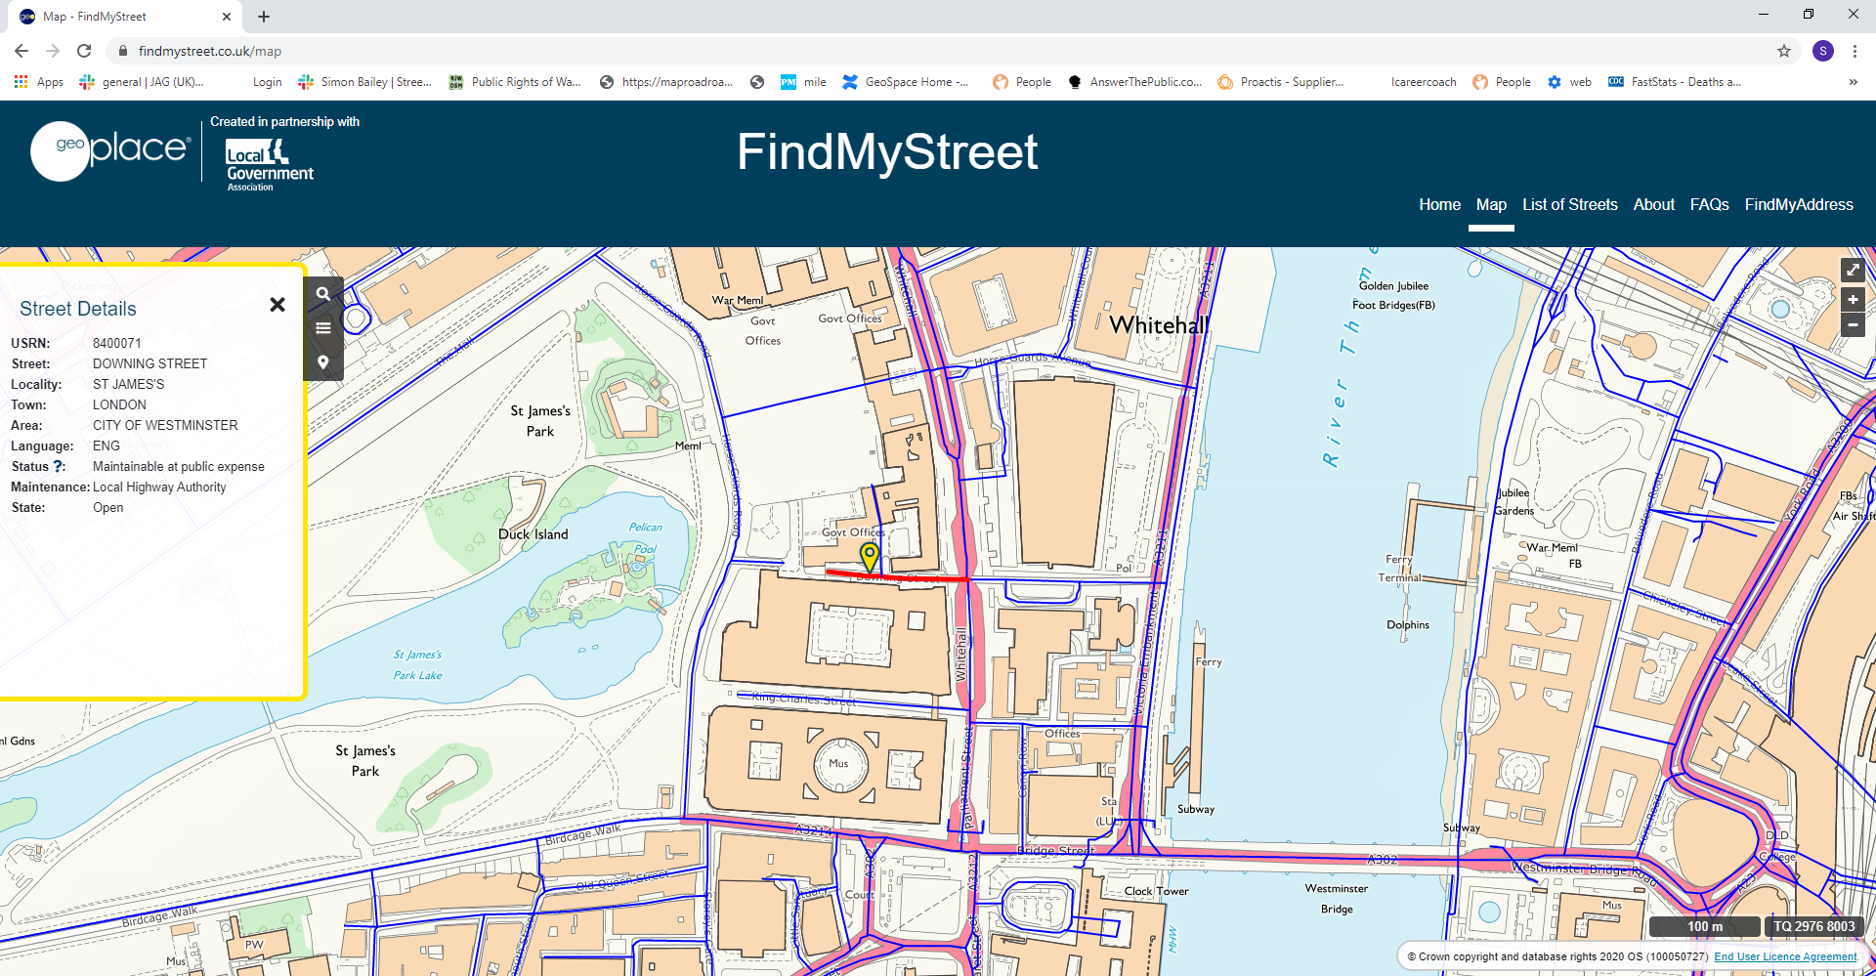
Task: Click the highlighted red Downing Street line
Action: pos(897,576)
